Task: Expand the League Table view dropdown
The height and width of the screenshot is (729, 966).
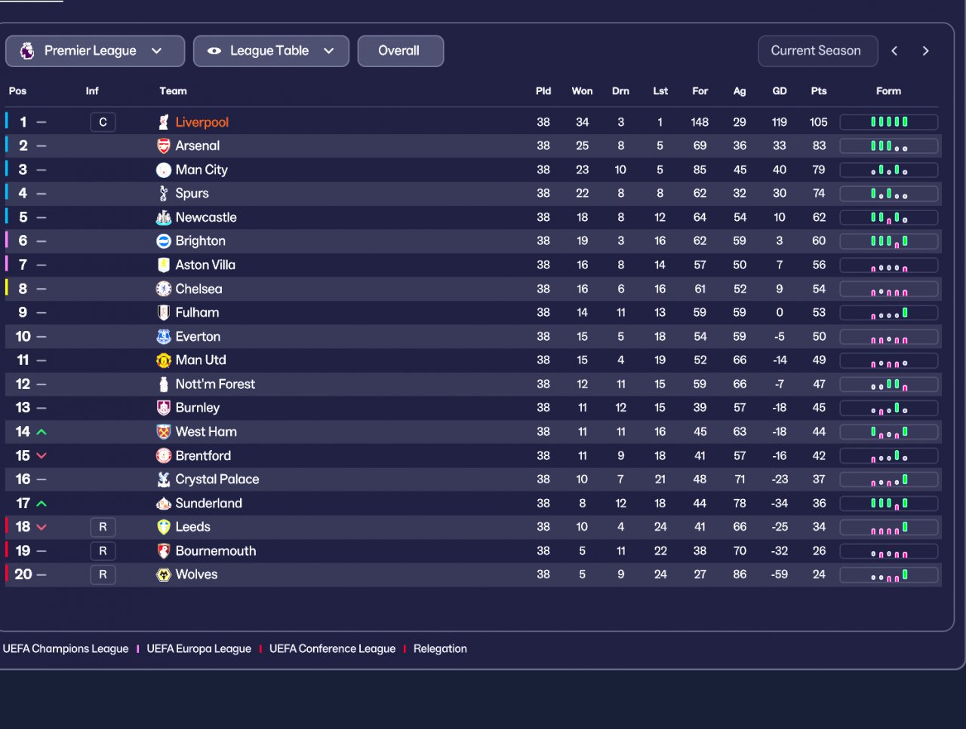Action: [271, 51]
